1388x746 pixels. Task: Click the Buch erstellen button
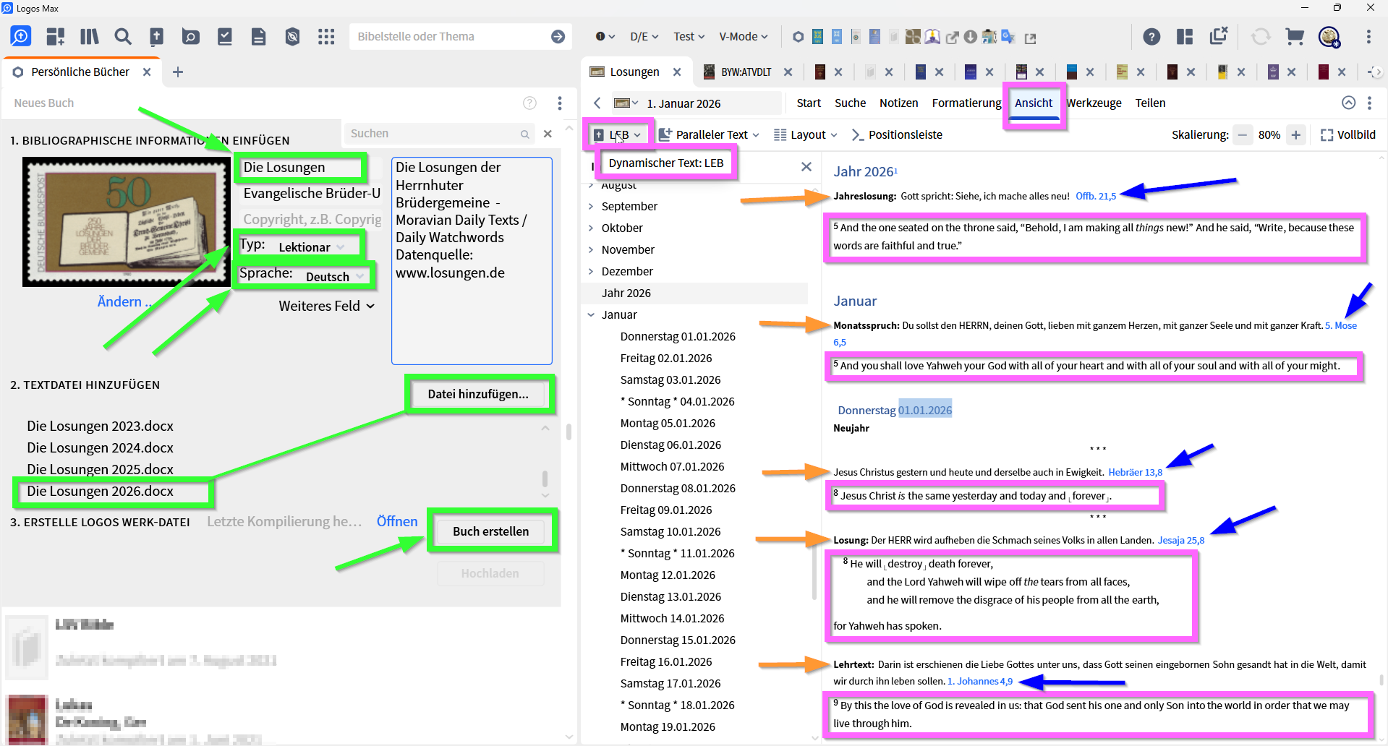click(x=491, y=531)
